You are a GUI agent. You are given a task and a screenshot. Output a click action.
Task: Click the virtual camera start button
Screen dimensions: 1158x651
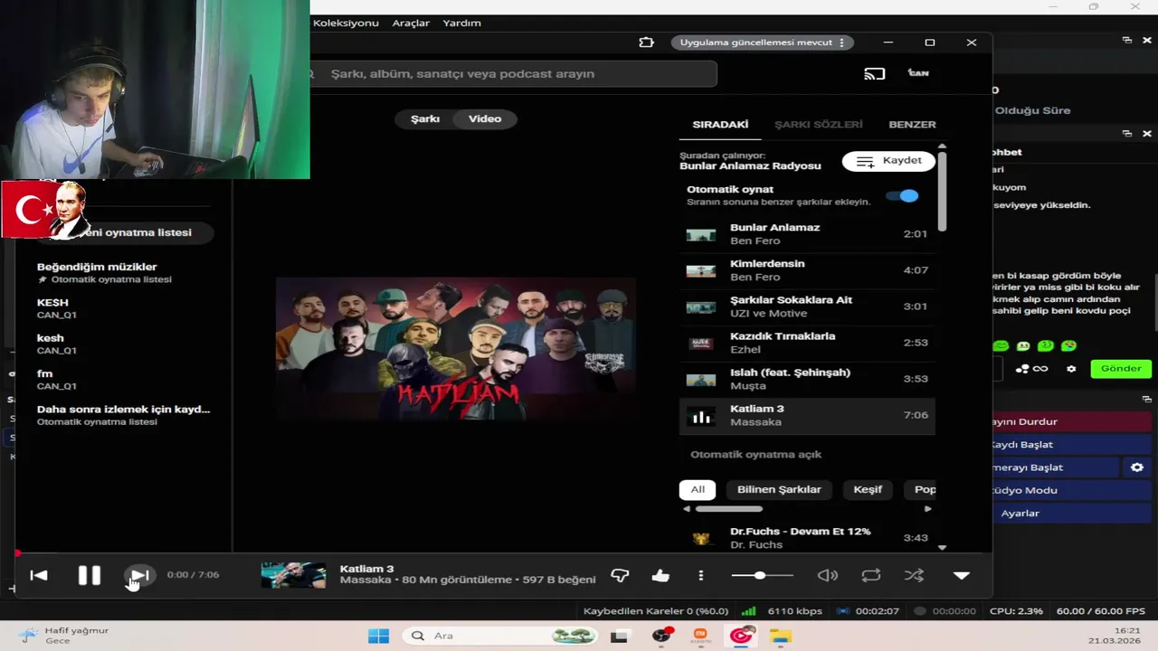pyautogui.click(x=1057, y=467)
